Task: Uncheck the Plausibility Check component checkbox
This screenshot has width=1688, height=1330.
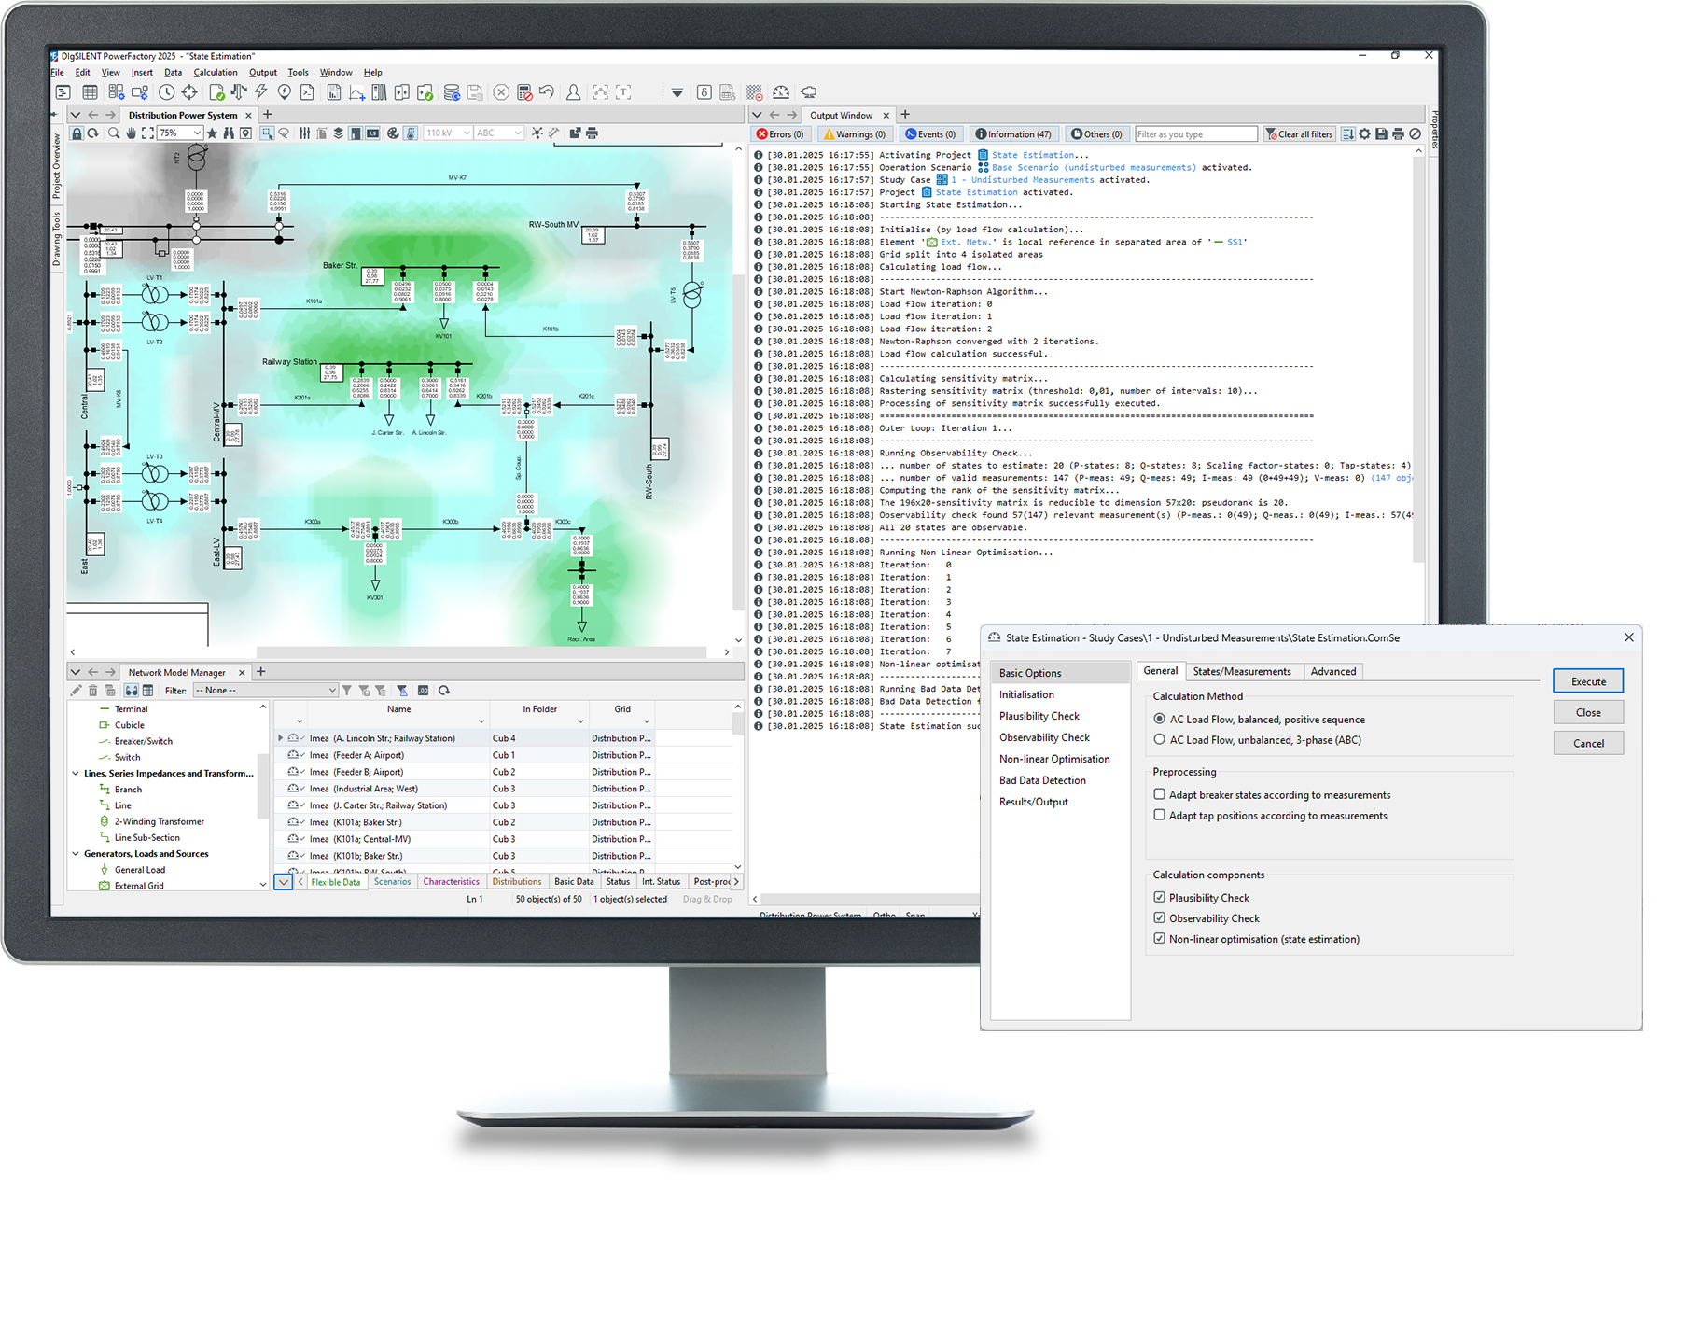Action: pyautogui.click(x=1160, y=897)
